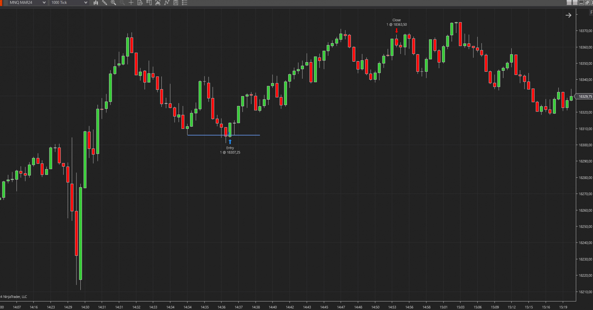
Task: Select the Entry 1 @ 18307,25 marker
Action: (x=230, y=150)
